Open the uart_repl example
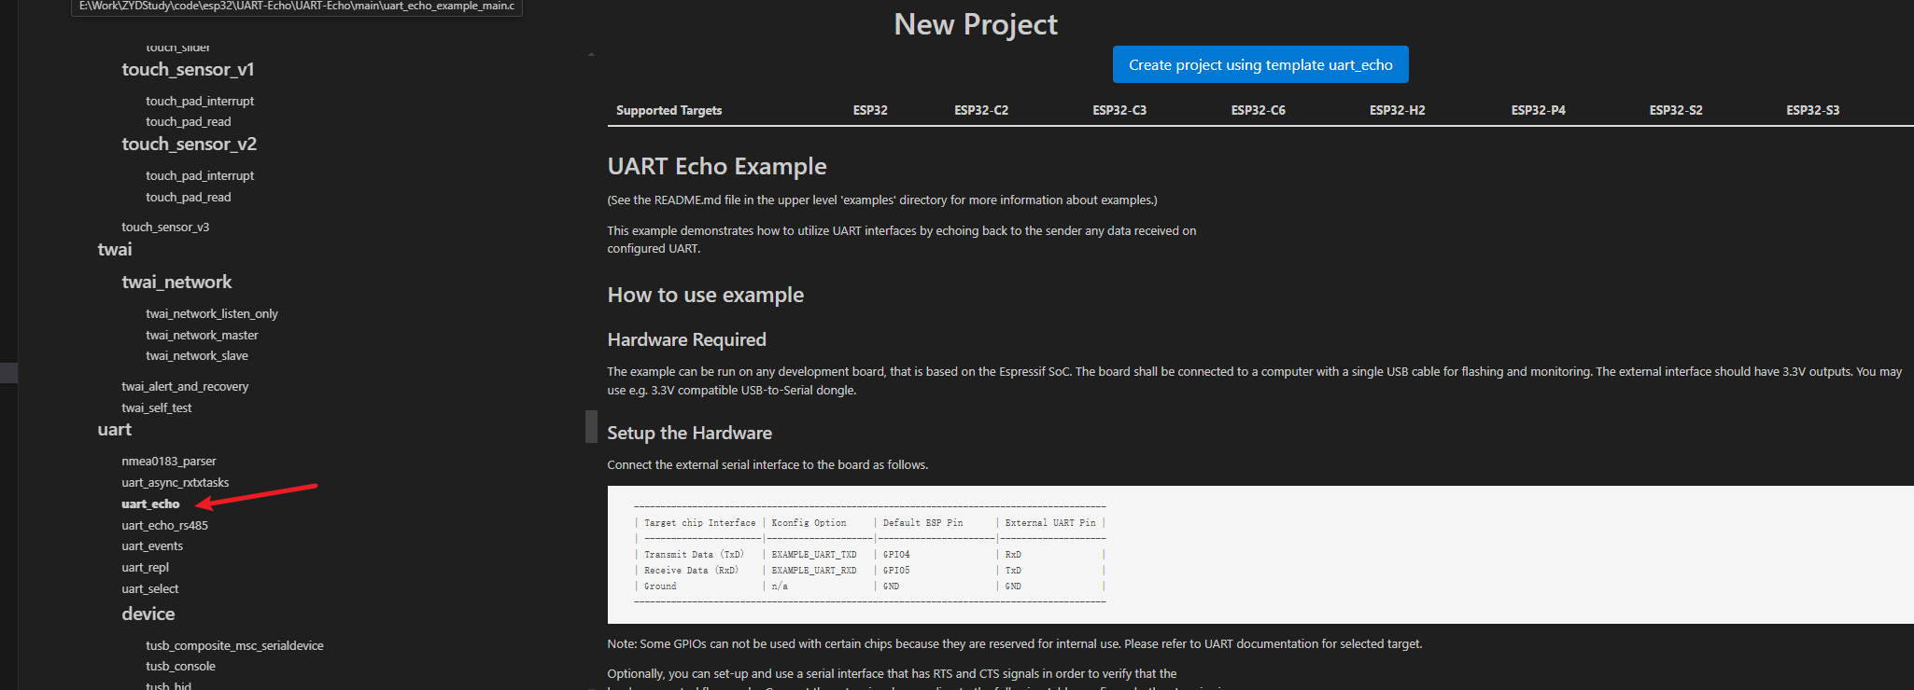 tap(145, 568)
